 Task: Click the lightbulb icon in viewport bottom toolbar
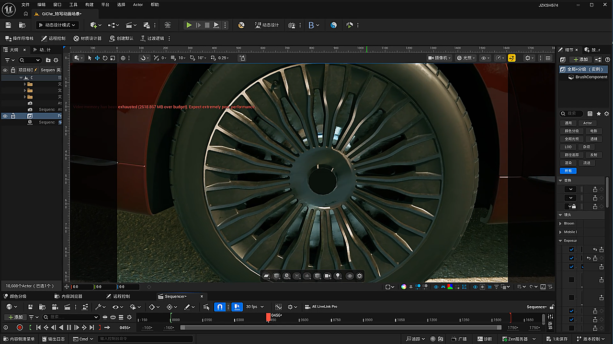(338, 276)
